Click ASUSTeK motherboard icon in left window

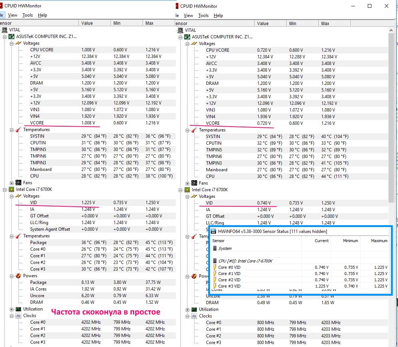click(11, 37)
